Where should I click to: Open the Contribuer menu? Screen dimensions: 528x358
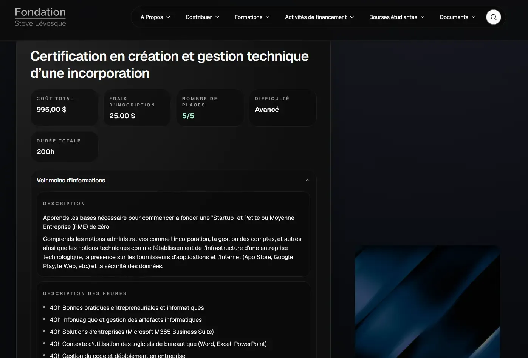pyautogui.click(x=203, y=17)
